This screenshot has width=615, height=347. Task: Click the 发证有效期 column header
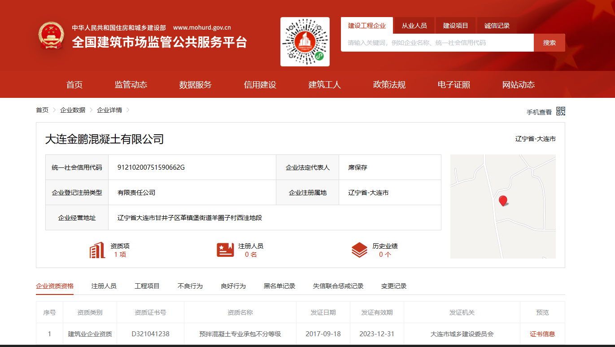pos(377,312)
